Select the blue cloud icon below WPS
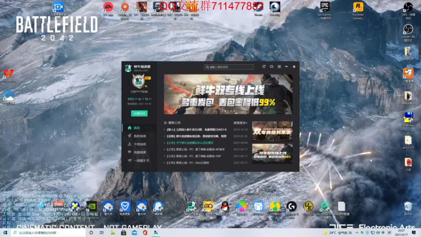This screenshot has width=421, height=237. pyautogui.click(x=8, y=97)
